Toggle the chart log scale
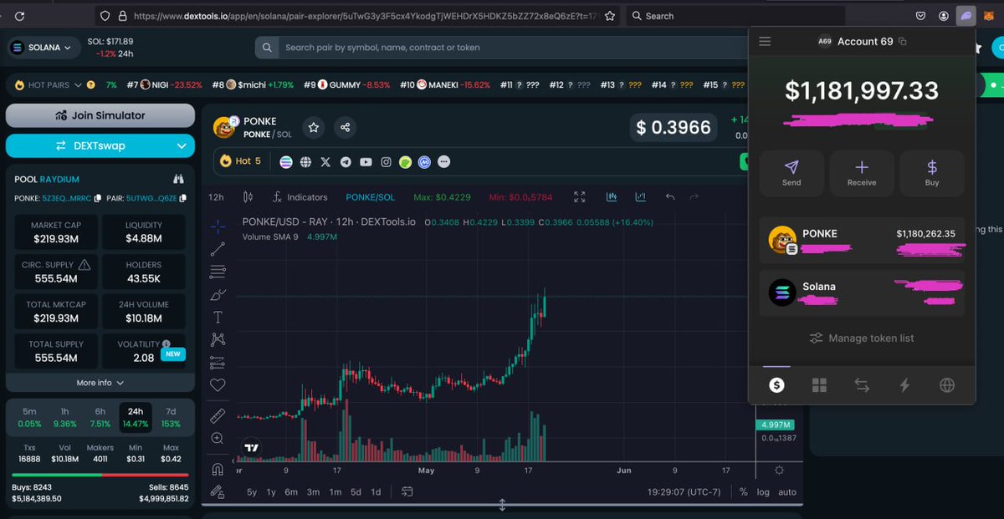 point(763,492)
